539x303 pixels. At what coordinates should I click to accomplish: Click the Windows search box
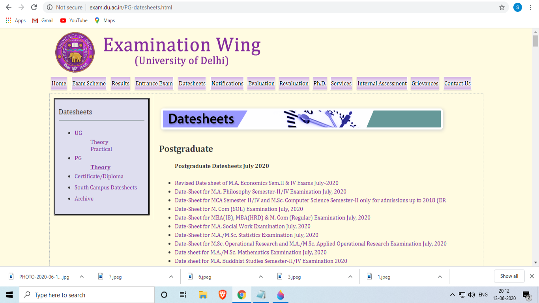tap(87, 295)
